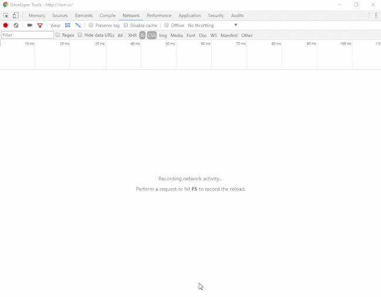This screenshot has height=297, width=381.
Task: Open the No throttling dropdown
Action: [212, 25]
